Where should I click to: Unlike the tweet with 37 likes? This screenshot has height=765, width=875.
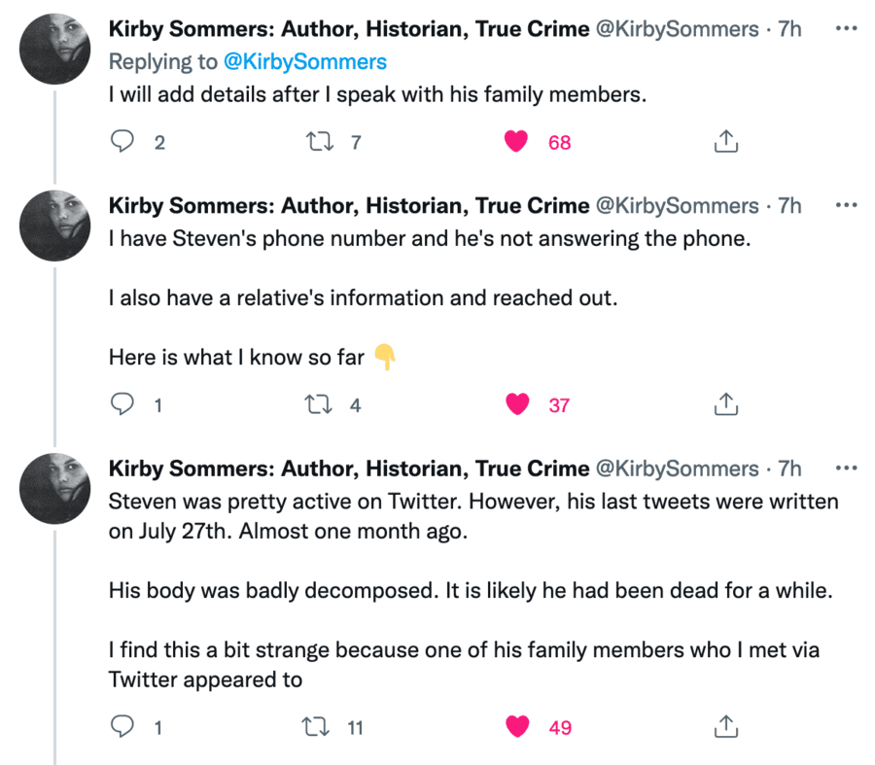point(516,404)
